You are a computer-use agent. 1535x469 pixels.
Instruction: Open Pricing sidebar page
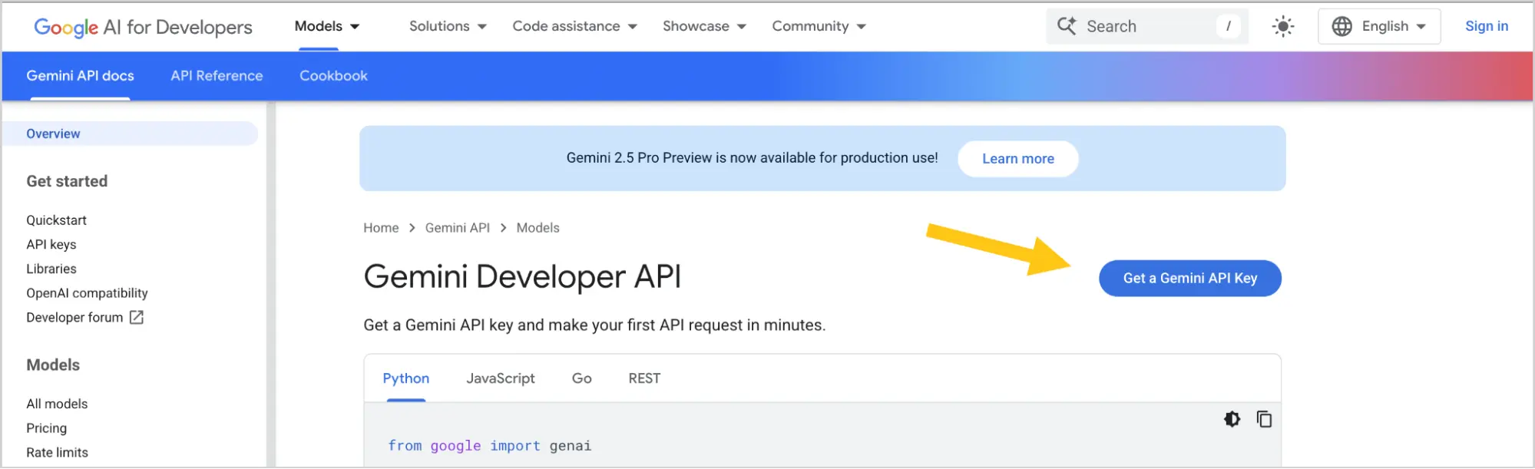point(46,428)
